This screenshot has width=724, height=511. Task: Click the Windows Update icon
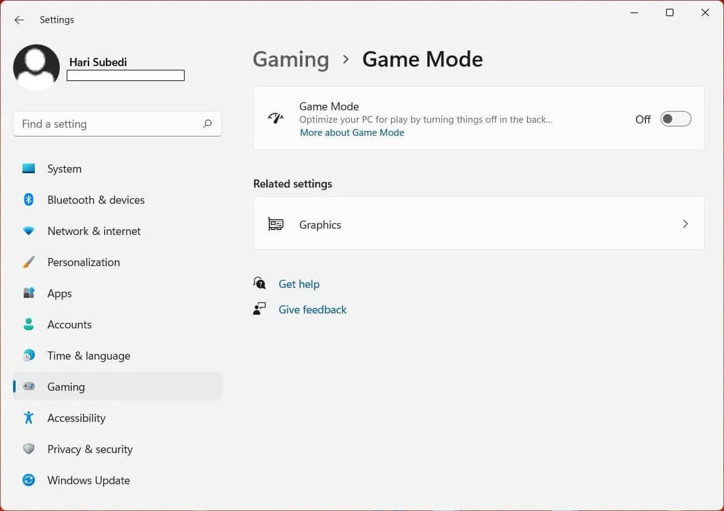click(x=29, y=480)
